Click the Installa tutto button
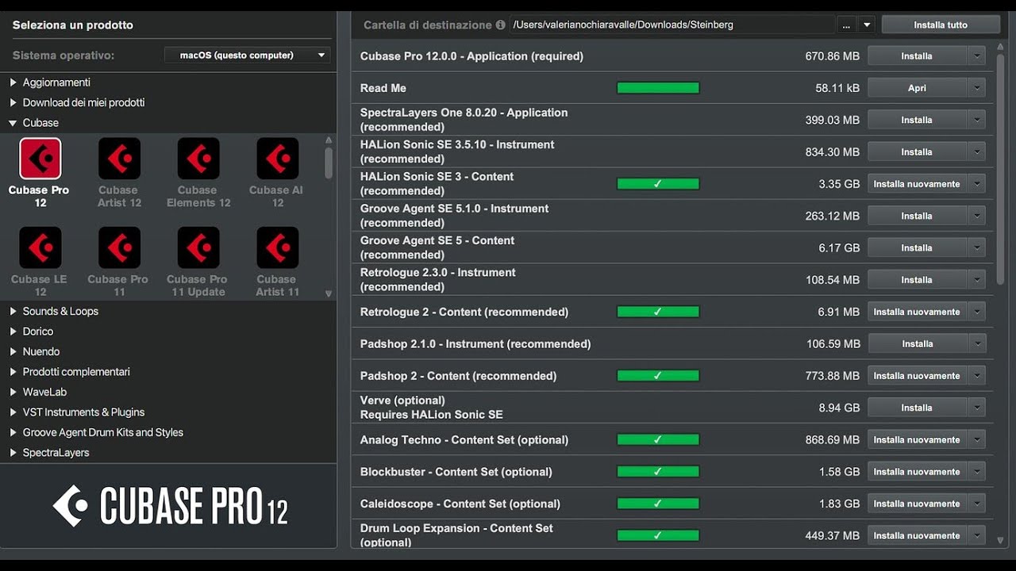This screenshot has height=571, width=1016. [941, 25]
